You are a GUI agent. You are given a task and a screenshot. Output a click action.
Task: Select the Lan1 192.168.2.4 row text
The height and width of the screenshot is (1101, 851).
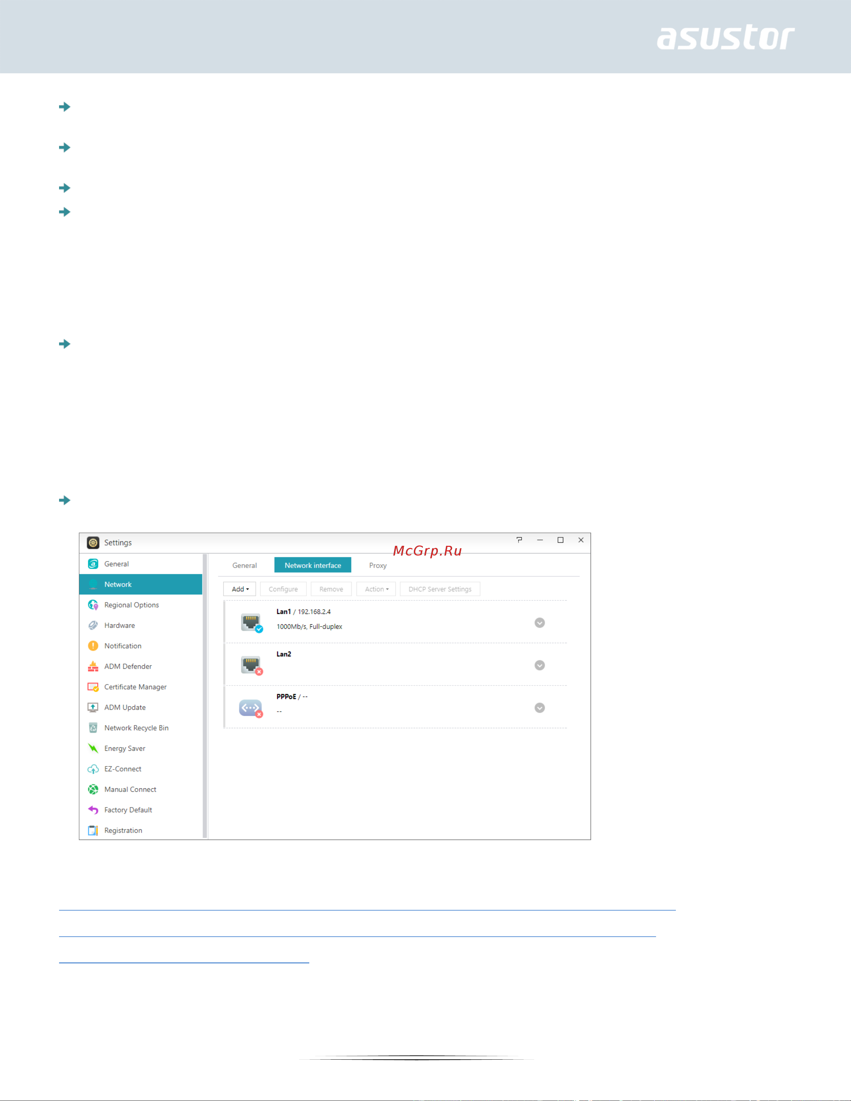point(303,611)
